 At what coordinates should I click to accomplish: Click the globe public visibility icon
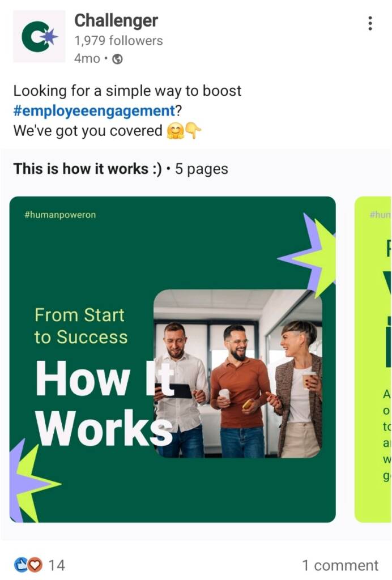(117, 59)
